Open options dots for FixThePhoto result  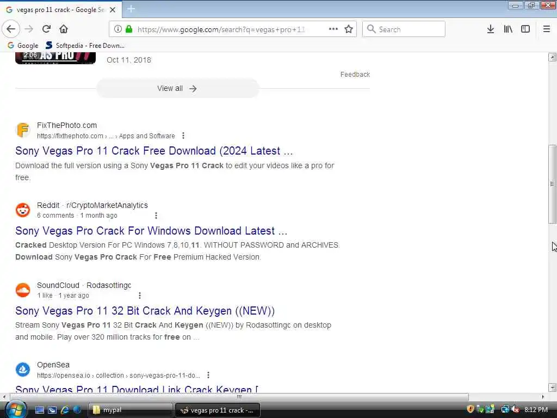tap(183, 136)
